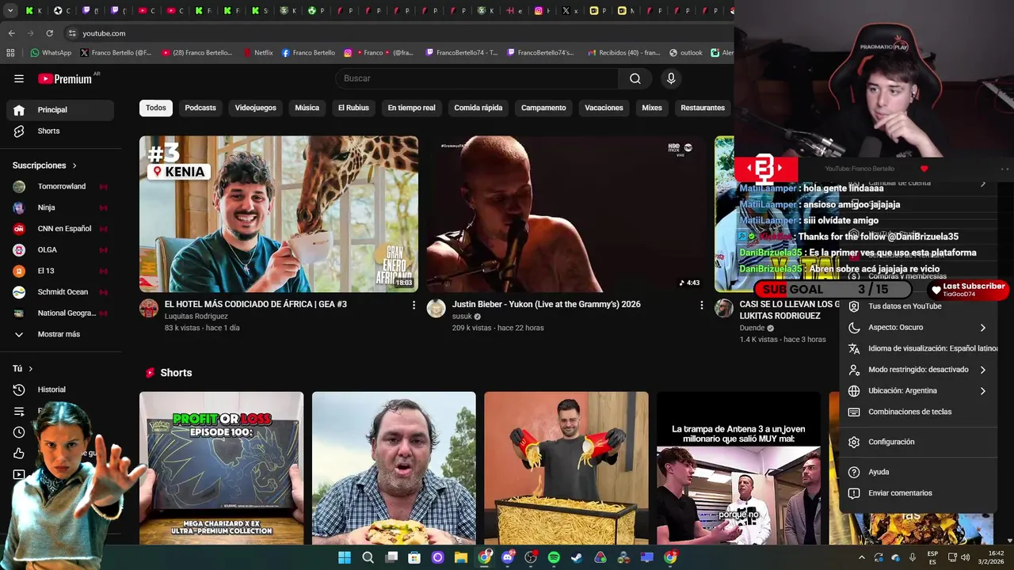Viewport: 1014px width, 570px height.
Task: Open the Short about Antena 3 trampa
Action: pyautogui.click(x=738, y=469)
